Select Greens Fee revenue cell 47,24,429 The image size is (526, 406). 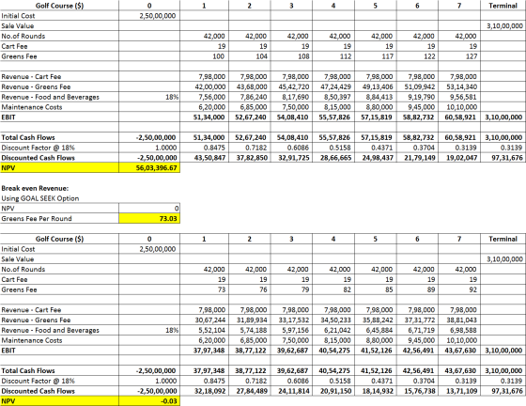333,86
